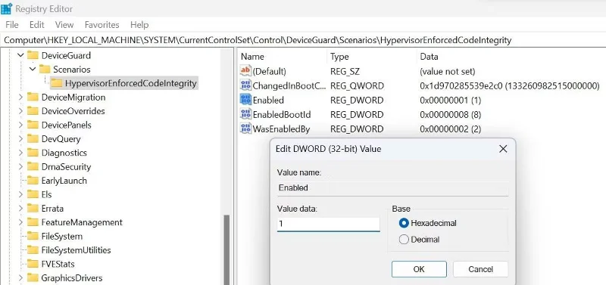Select the EnabledBootId value name

tap(282, 115)
